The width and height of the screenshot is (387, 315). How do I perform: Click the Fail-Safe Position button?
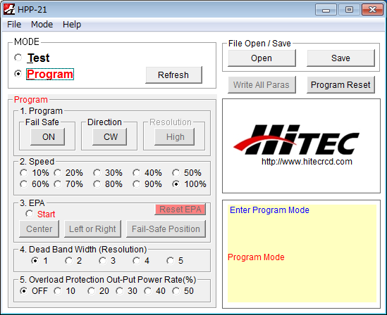[x=166, y=229]
